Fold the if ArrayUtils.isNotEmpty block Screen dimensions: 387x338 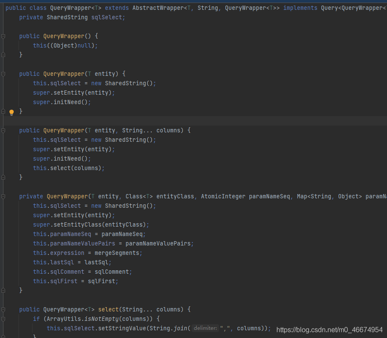click(x=3, y=319)
